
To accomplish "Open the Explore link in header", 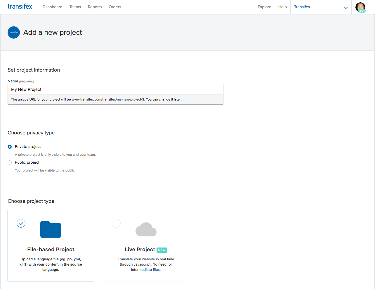I will click(265, 7).
